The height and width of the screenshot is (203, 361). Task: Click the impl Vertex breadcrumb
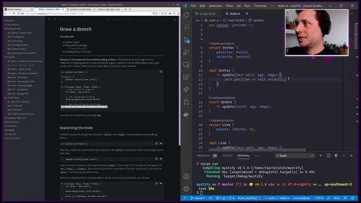(x=235, y=20)
